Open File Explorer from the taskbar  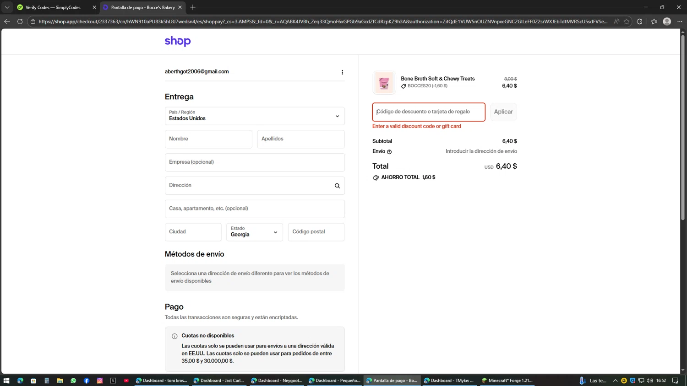60,381
